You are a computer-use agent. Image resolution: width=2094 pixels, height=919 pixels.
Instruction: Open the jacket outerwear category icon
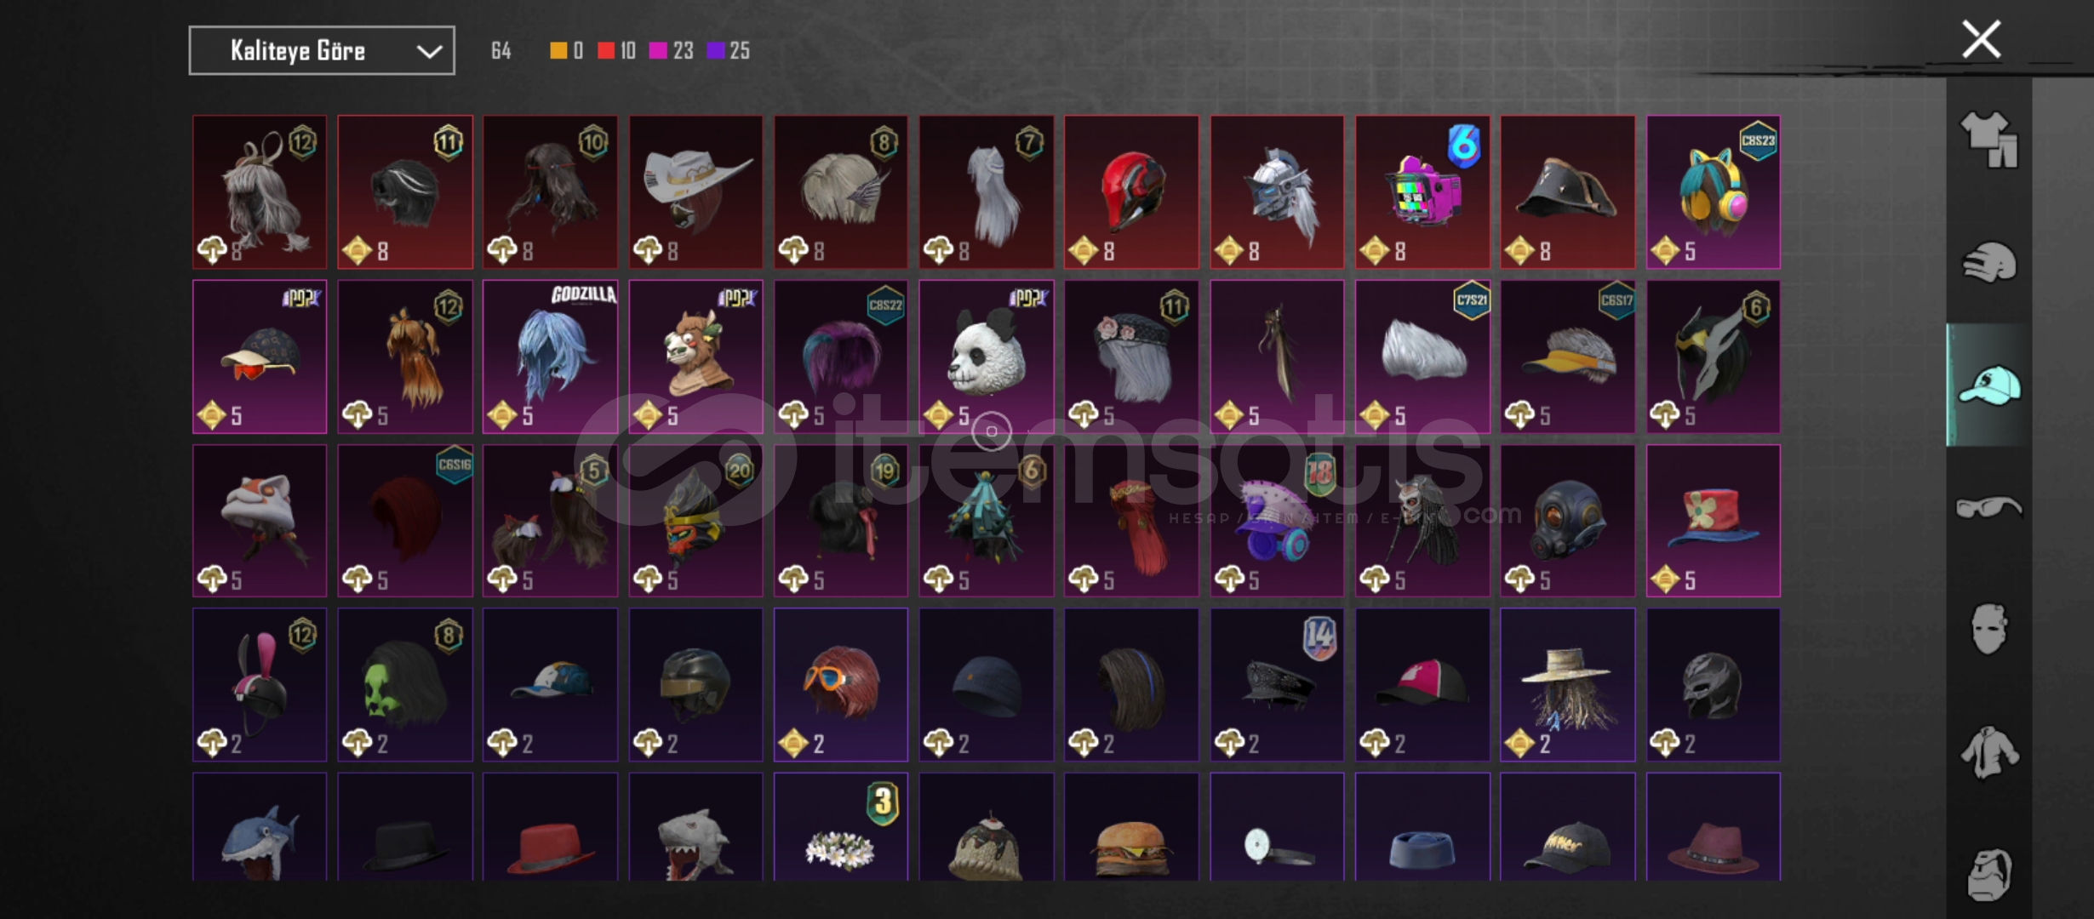(x=1989, y=752)
